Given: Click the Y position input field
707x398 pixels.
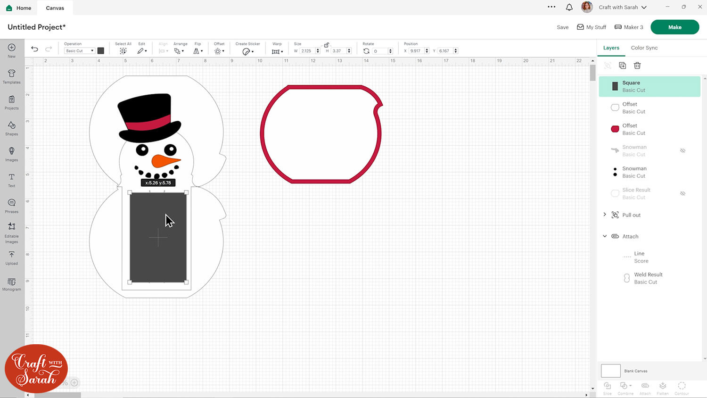Looking at the screenshot, I should pyautogui.click(x=445, y=51).
